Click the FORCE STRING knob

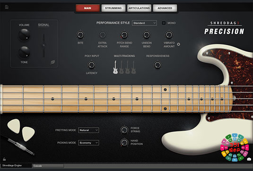point(124,130)
